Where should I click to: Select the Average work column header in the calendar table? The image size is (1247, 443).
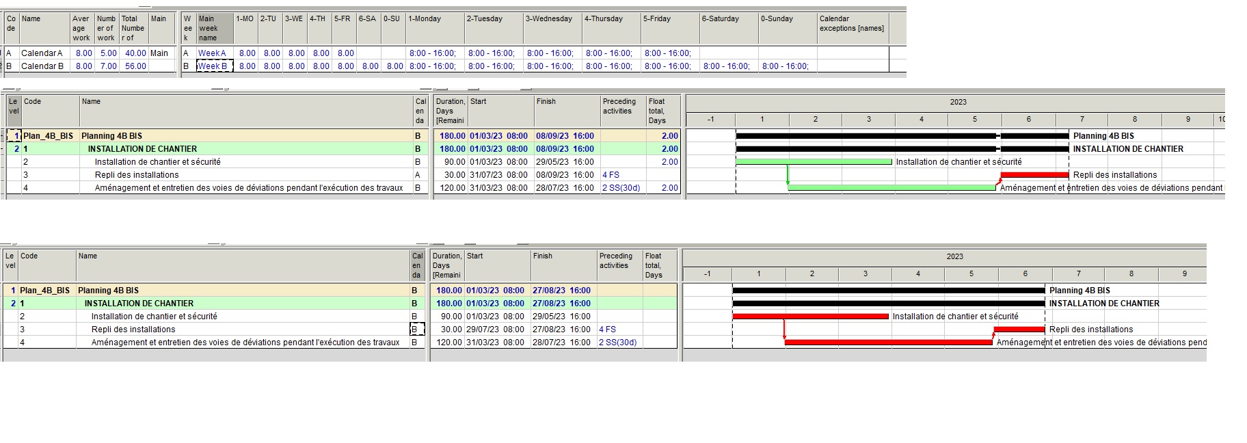coord(82,29)
